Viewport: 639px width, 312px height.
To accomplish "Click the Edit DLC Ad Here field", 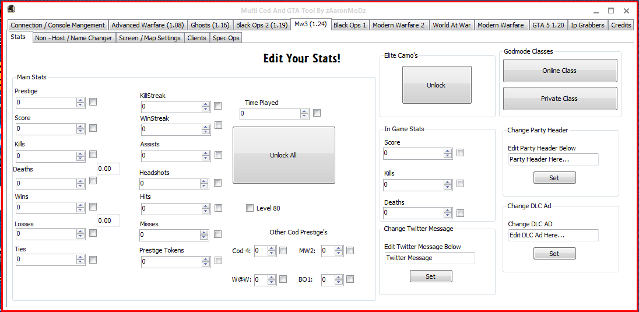I will (553, 236).
